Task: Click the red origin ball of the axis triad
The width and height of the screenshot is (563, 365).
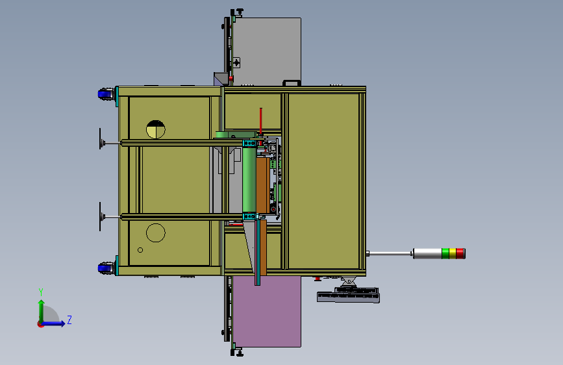Action: [40, 324]
